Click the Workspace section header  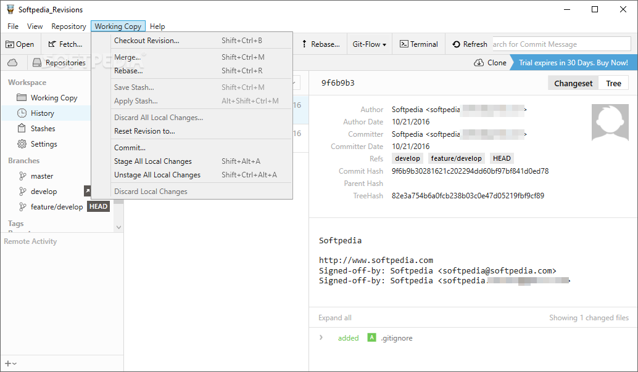[27, 83]
